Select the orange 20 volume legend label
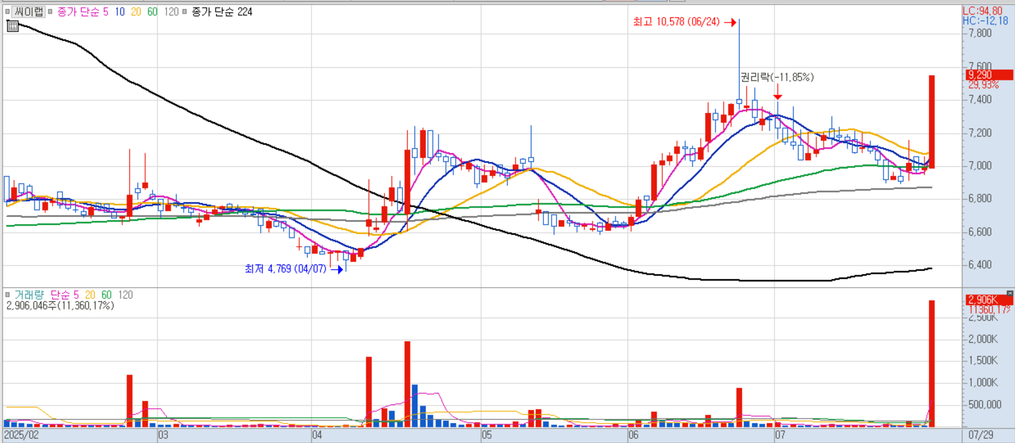The width and height of the screenshot is (1015, 443). 90,295
